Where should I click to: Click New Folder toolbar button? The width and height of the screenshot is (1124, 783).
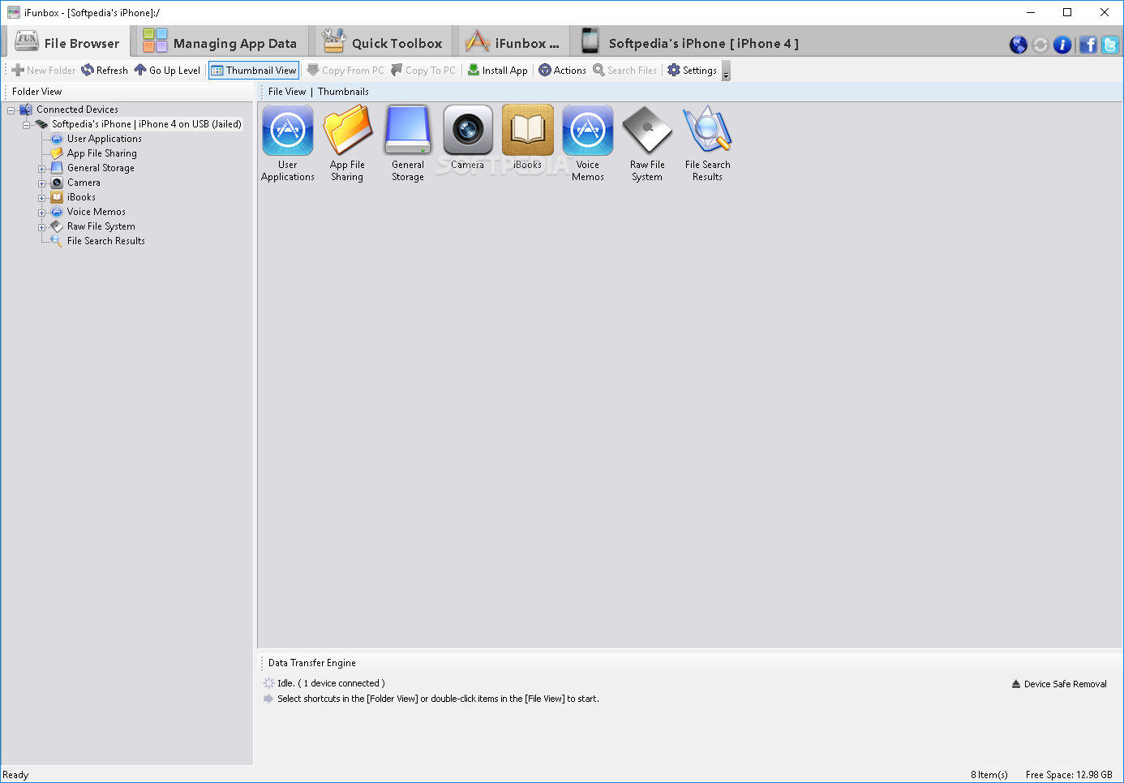pos(43,71)
